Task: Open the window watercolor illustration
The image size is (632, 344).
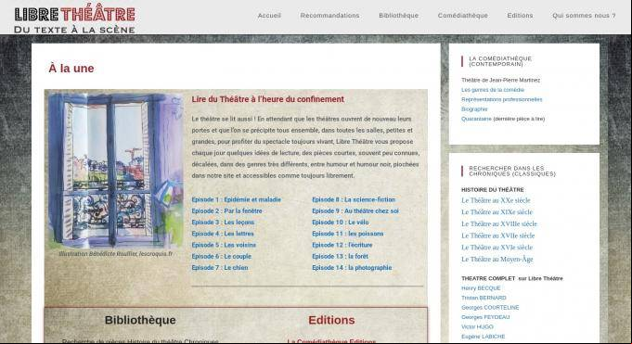Action: (x=116, y=171)
